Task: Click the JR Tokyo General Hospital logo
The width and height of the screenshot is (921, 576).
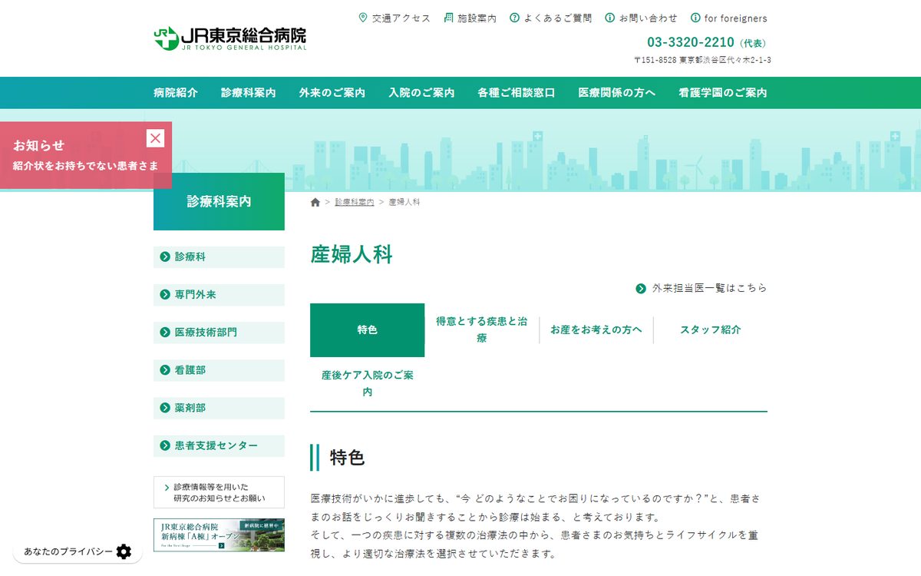Action: pos(229,38)
